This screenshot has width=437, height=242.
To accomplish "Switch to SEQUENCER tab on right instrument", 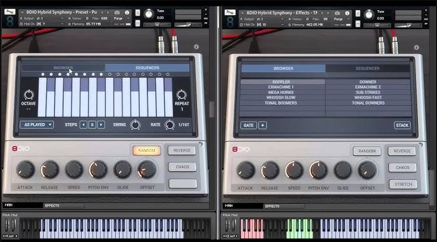I will coord(367,68).
